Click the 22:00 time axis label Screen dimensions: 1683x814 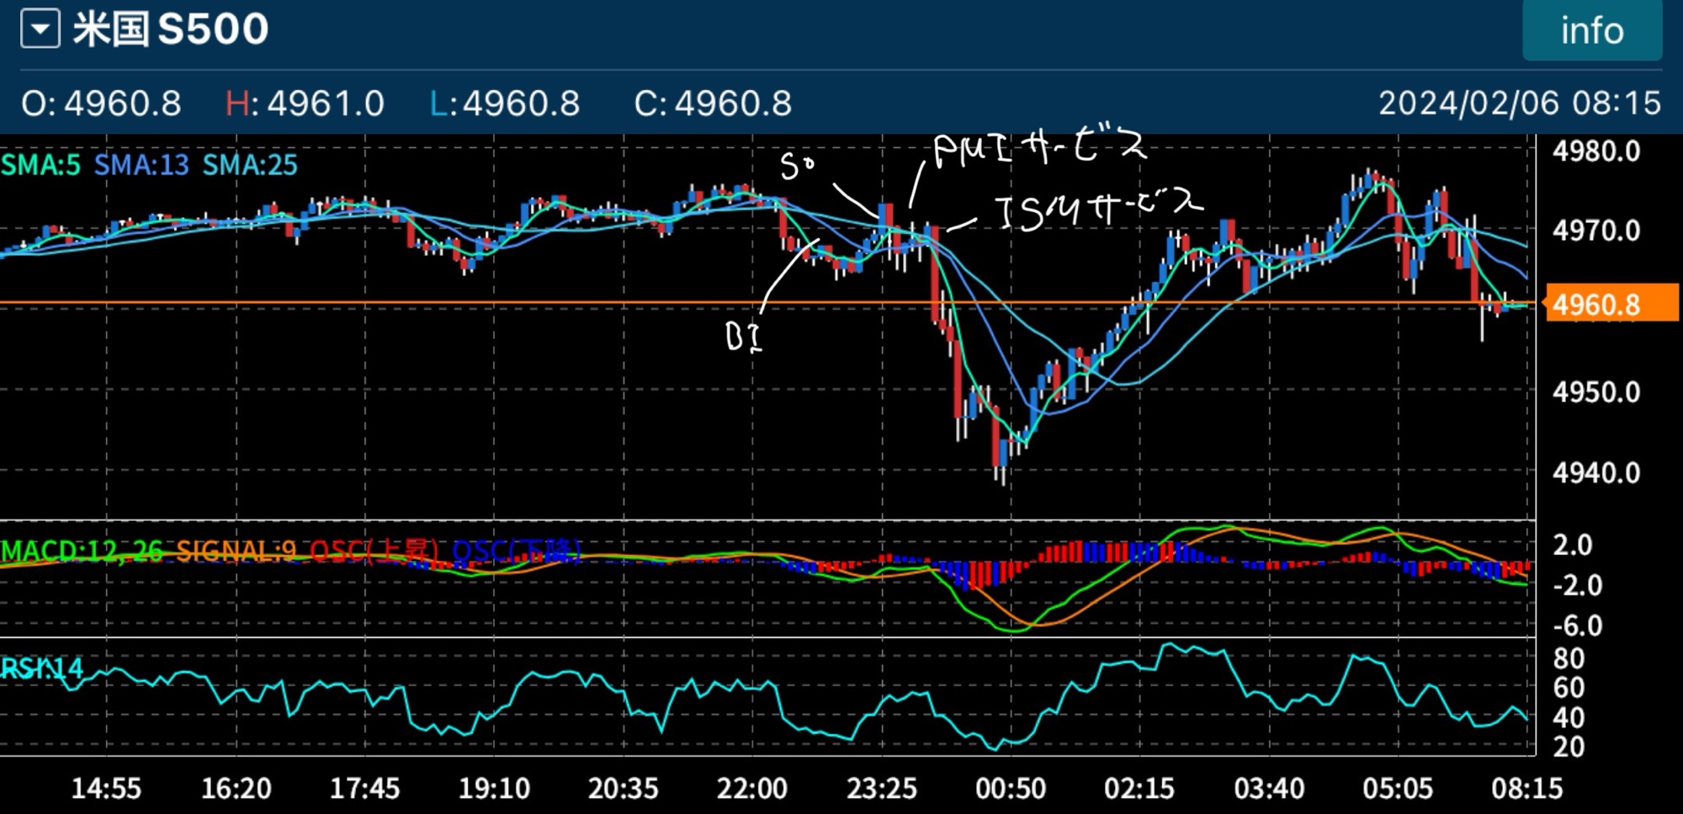point(751,789)
